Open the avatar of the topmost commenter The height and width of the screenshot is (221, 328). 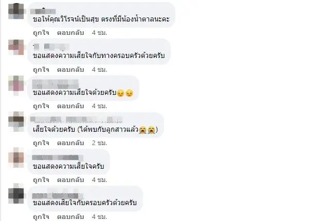(16, 11)
